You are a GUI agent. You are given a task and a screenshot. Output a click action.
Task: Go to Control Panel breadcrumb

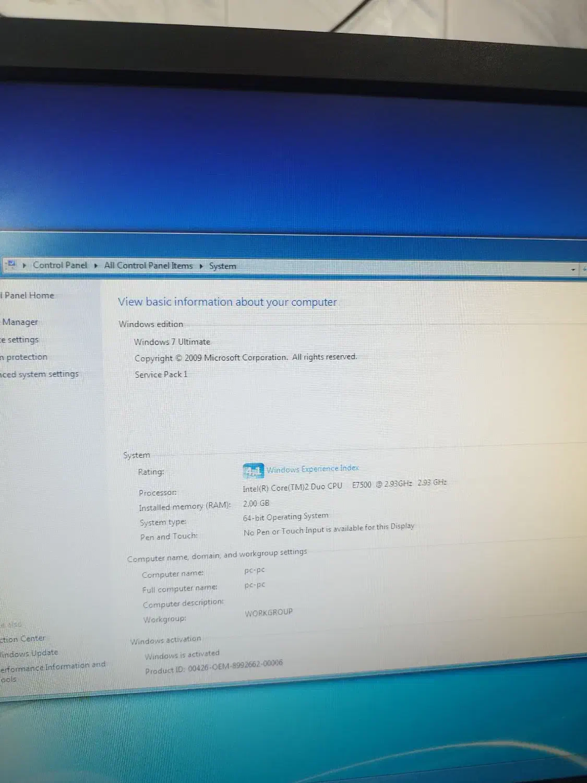(x=60, y=265)
